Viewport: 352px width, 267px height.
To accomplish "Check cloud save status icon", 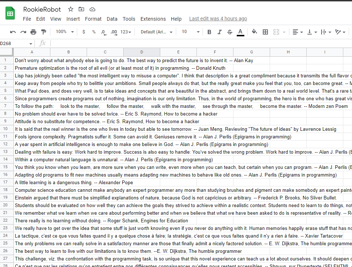I will (x=92, y=9).
